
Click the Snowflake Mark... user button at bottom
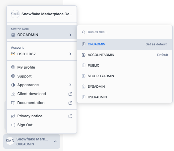(x=31, y=141)
